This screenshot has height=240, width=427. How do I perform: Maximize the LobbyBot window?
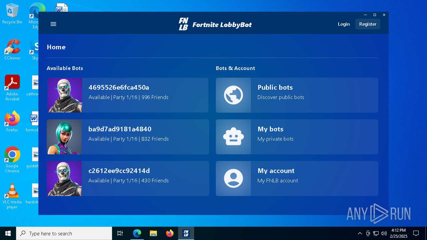[375, 15]
